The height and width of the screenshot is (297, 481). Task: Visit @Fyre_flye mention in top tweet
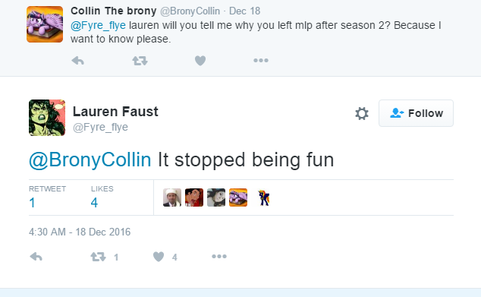point(98,25)
